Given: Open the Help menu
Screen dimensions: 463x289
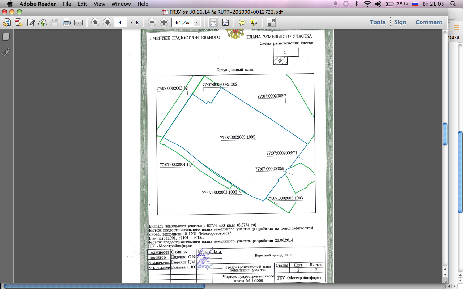Looking at the screenshot, I should click(x=143, y=4).
